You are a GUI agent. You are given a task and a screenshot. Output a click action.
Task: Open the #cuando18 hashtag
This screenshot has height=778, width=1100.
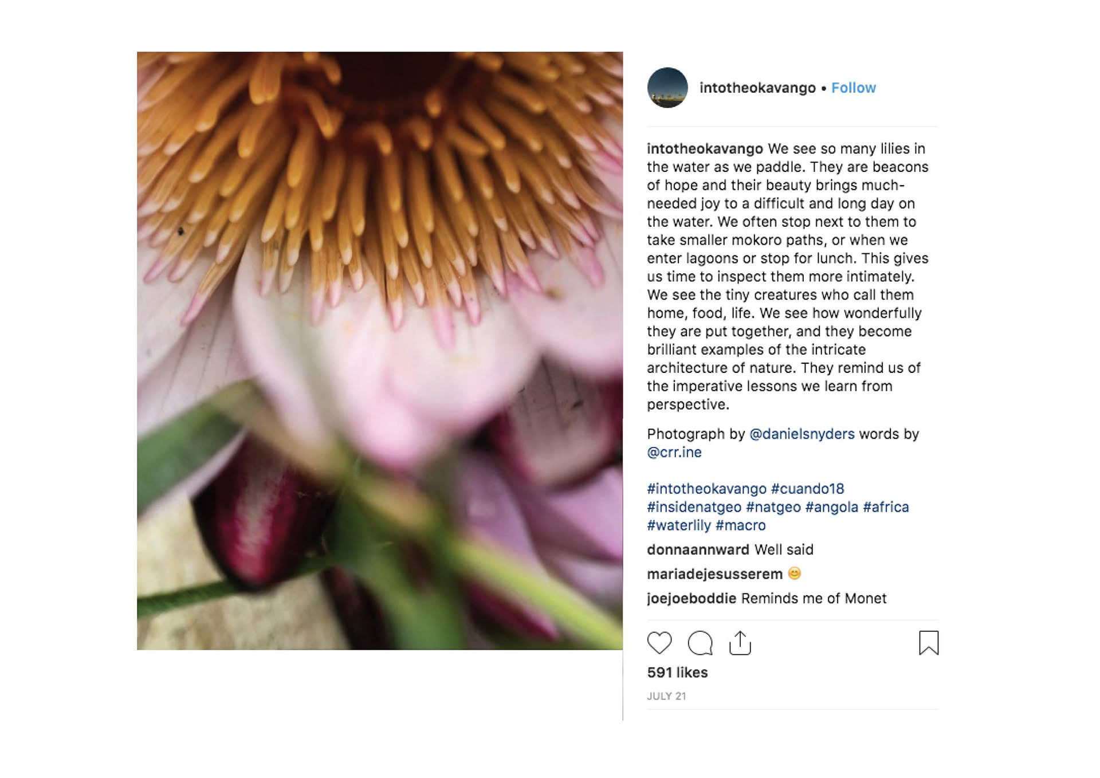click(807, 489)
